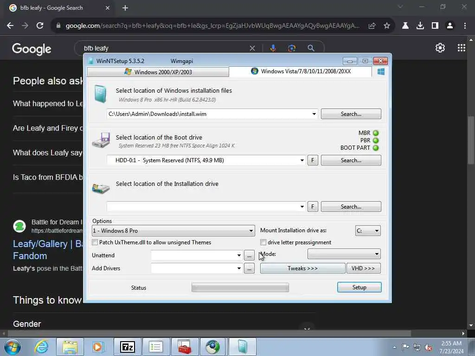Open the Leafy/Gallery Fandom link

48,250
